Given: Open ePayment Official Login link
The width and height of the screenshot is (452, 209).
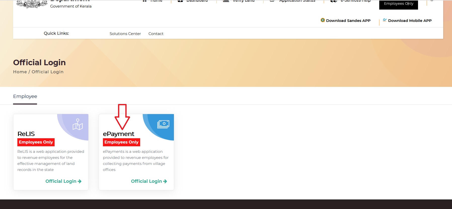Looking at the screenshot, I should coord(149,181).
